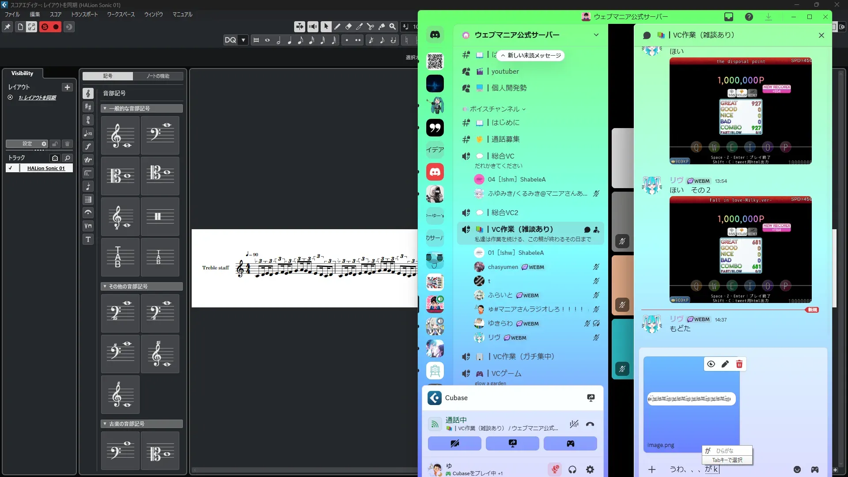
Task: Select the glue tube tool
Action: point(382,27)
